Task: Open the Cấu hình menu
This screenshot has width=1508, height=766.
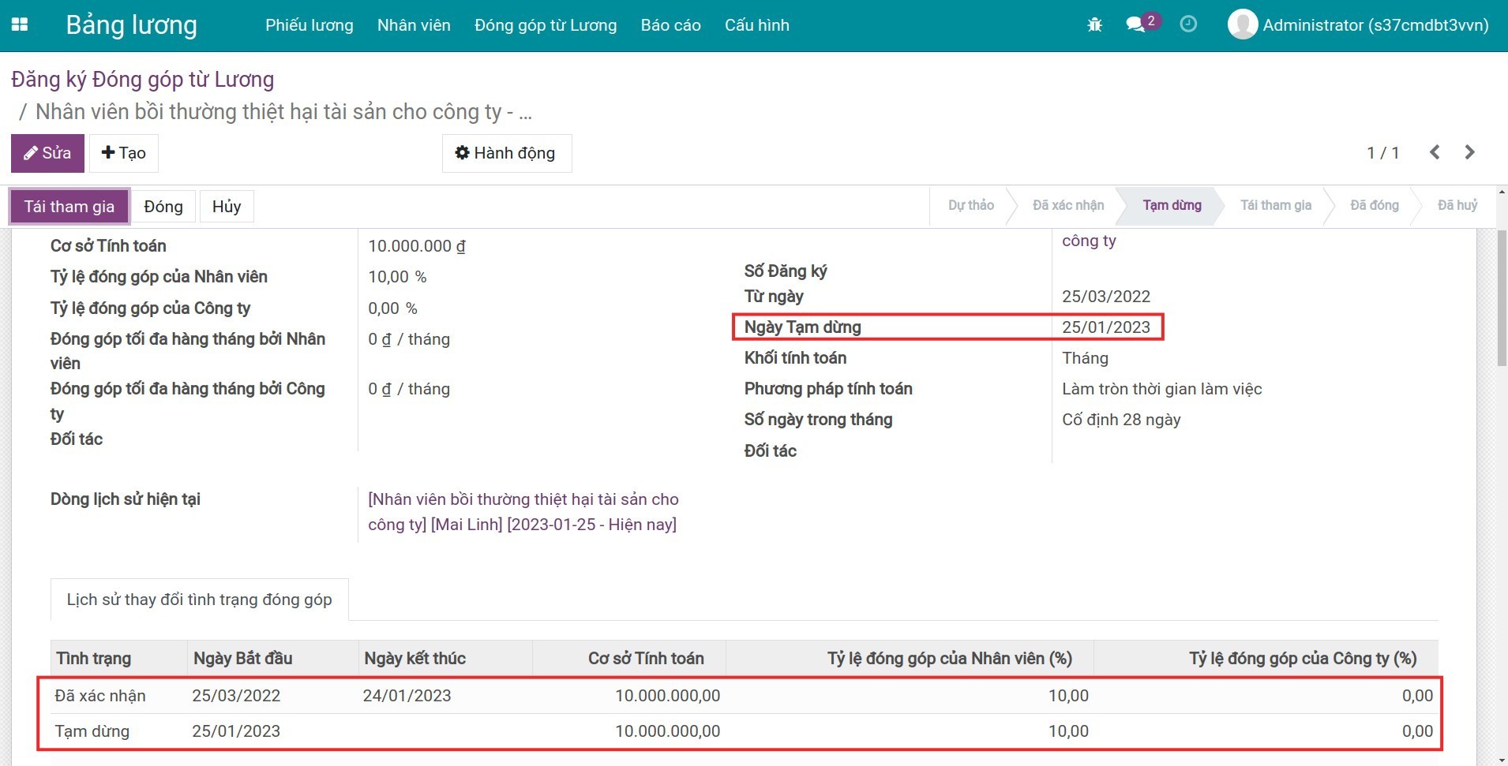Action: click(756, 25)
